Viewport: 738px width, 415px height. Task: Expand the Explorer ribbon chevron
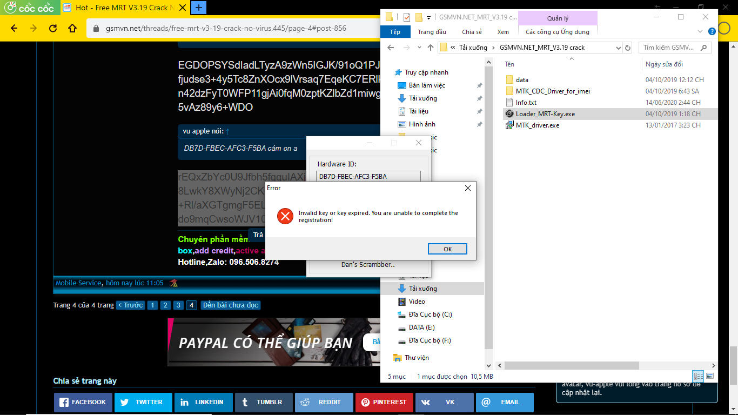tap(700, 31)
